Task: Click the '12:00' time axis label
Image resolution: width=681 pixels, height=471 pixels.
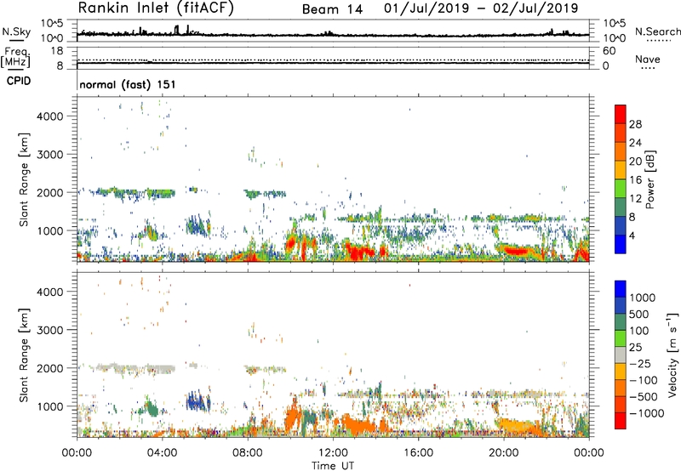Action: click(x=333, y=453)
